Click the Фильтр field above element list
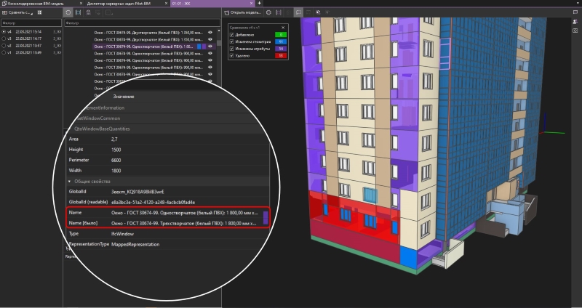 tap(138, 23)
